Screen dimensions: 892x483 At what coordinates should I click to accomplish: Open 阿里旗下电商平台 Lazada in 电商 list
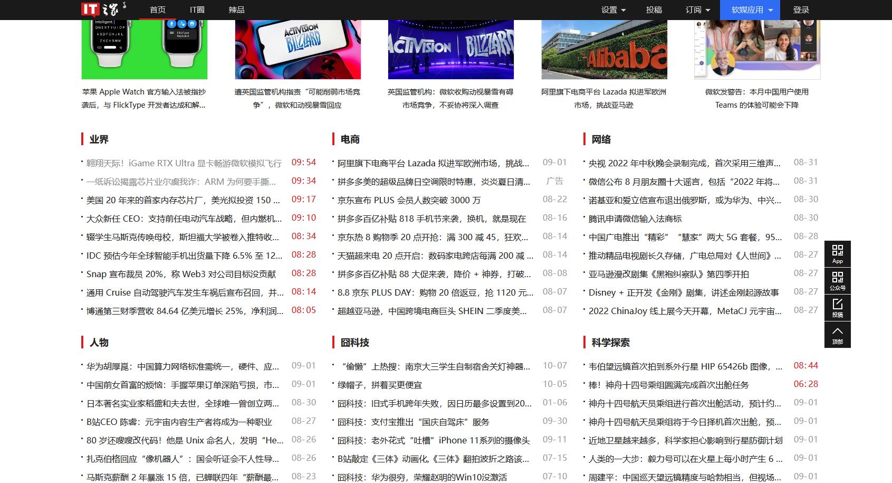434,163
